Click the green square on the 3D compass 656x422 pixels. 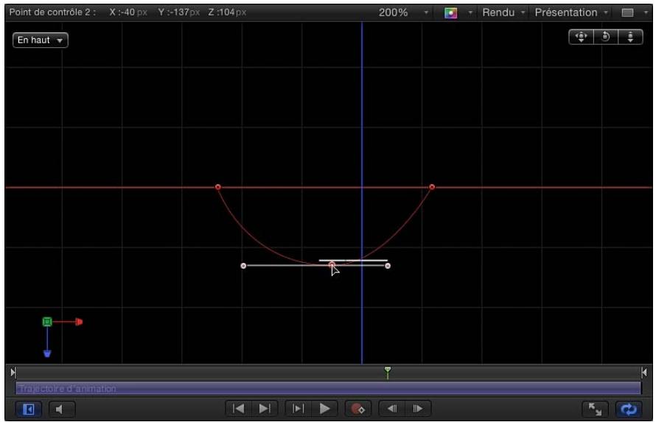tap(47, 322)
